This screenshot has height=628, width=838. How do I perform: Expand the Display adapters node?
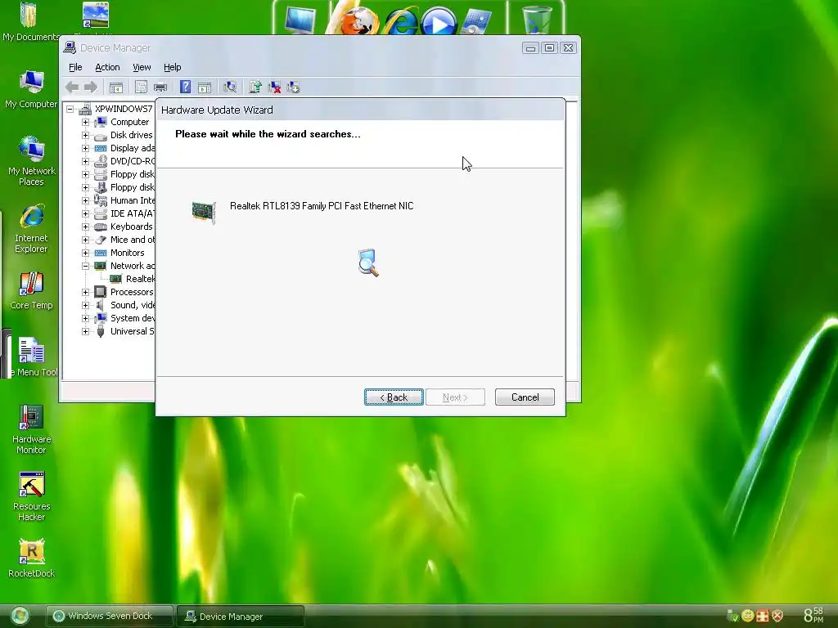pos(85,149)
